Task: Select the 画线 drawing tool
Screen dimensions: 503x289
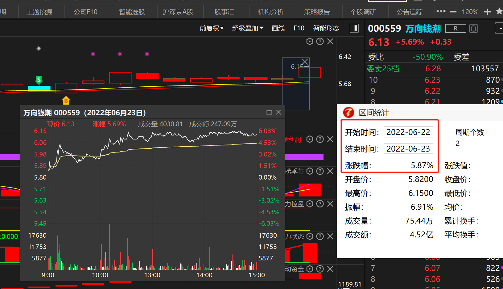Action: pyautogui.click(x=278, y=28)
